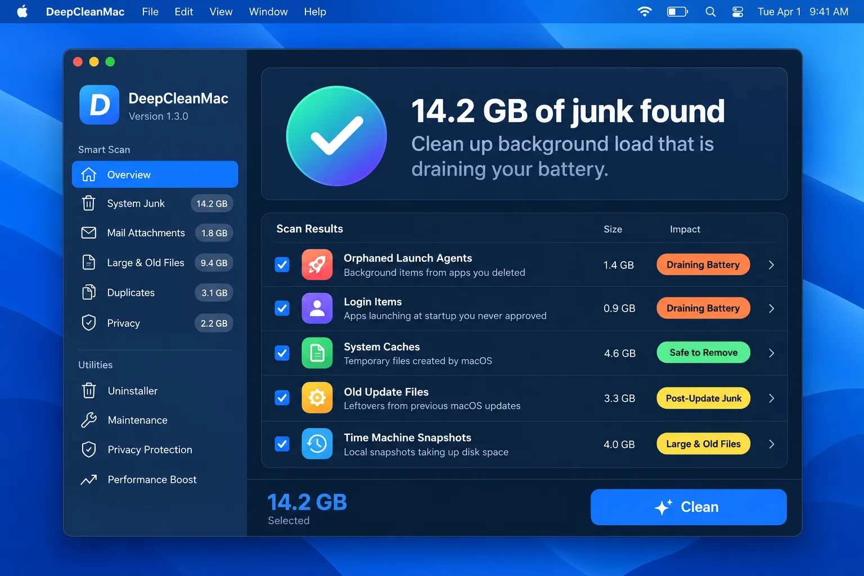Viewport: 864px width, 576px height.
Task: Check the battery status icon
Action: tap(678, 11)
